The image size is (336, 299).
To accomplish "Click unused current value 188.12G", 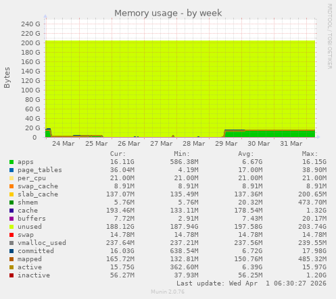I will (120, 227).
